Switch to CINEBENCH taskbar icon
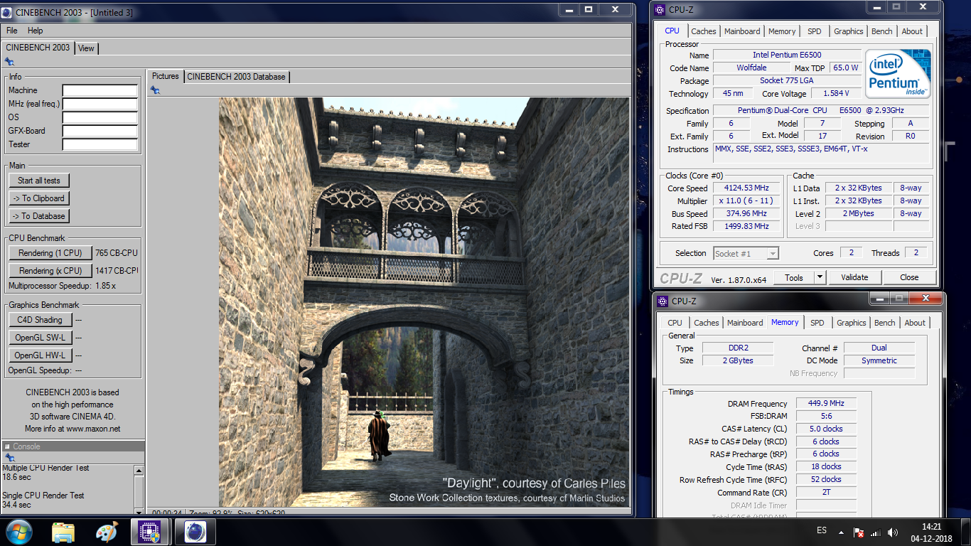This screenshot has width=971, height=546. pyautogui.click(x=195, y=532)
